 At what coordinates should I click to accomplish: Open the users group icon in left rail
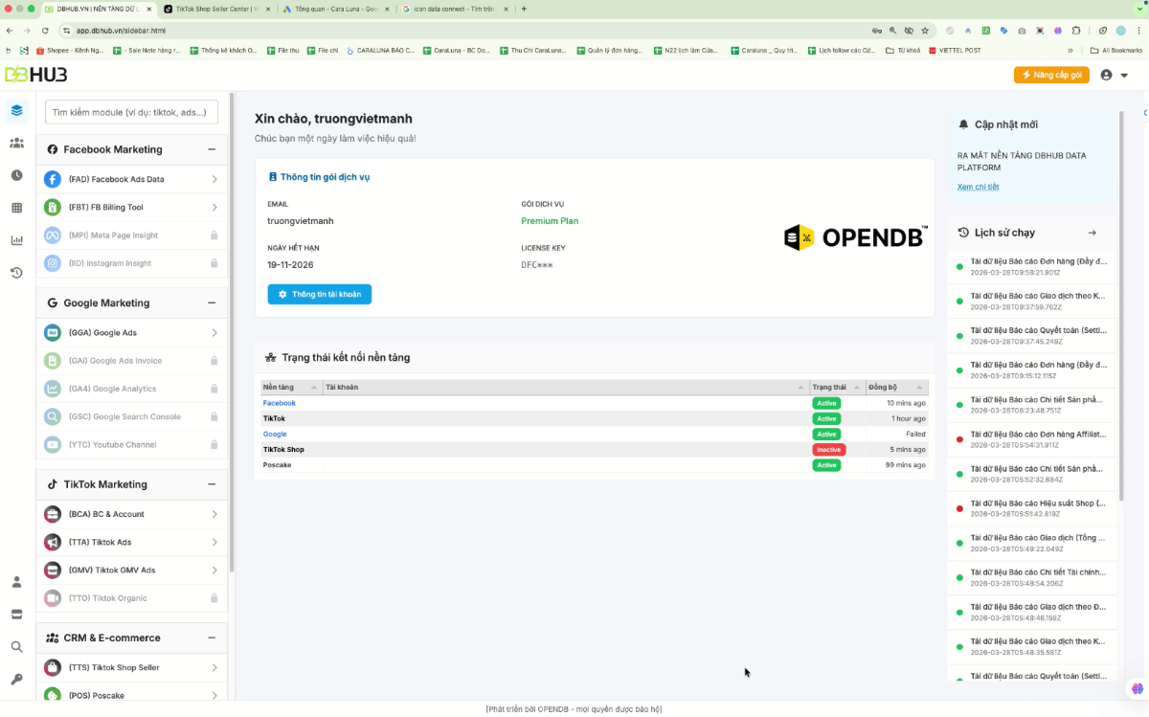(x=16, y=143)
